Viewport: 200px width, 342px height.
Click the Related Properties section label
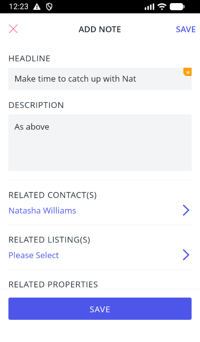53,284
